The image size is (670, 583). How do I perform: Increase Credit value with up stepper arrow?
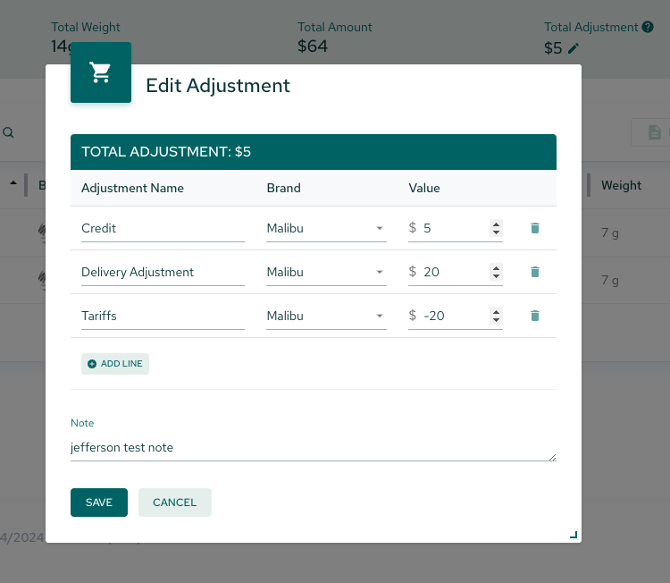[x=496, y=224]
